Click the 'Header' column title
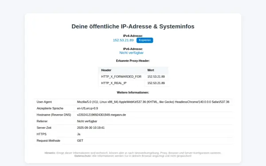 point(106,70)
